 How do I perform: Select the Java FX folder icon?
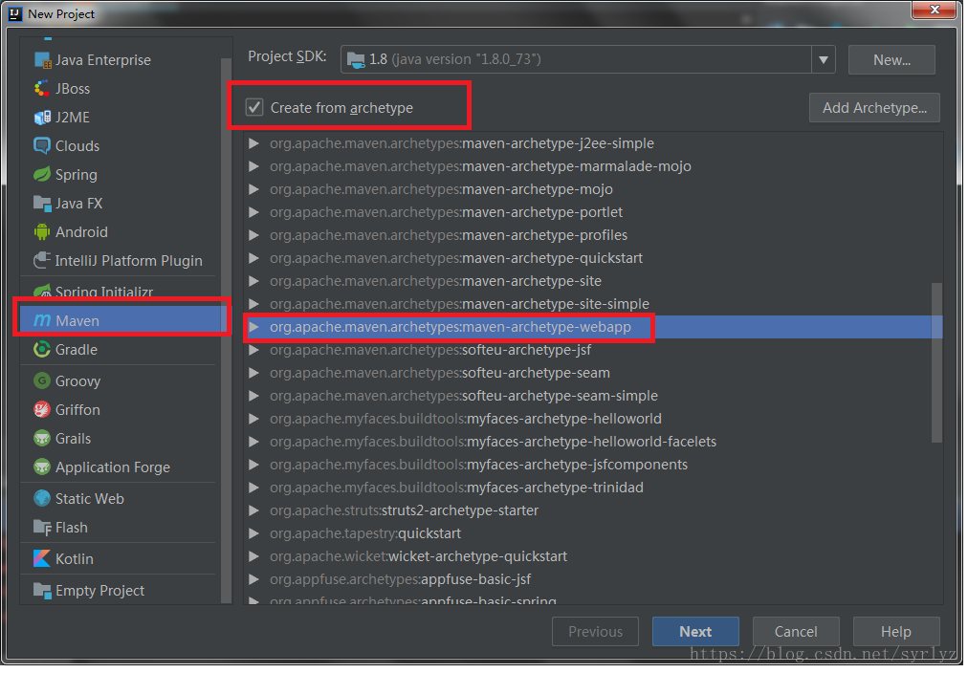(x=42, y=204)
